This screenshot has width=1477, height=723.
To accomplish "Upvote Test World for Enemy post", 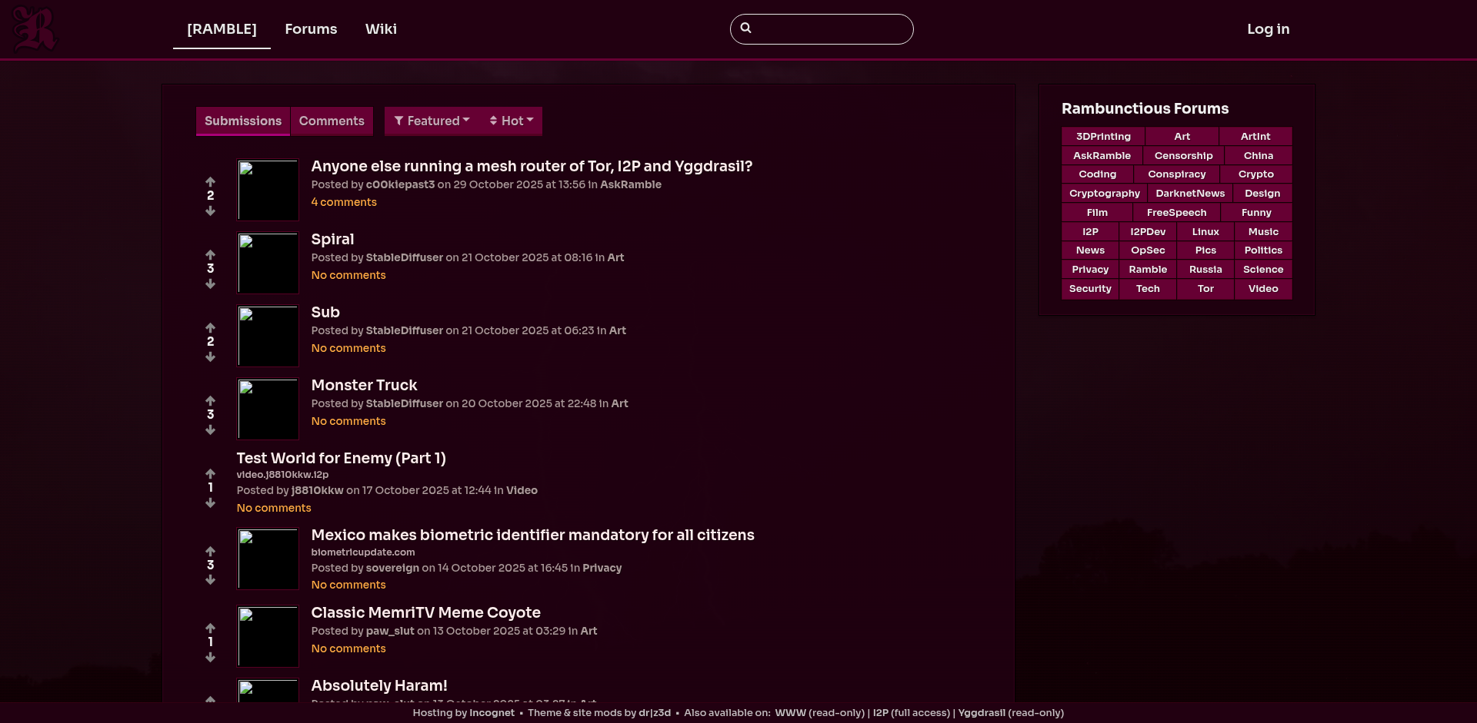I will pyautogui.click(x=210, y=473).
